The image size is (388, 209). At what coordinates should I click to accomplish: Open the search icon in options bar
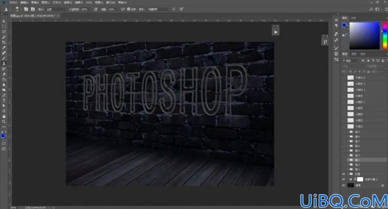(371, 9)
